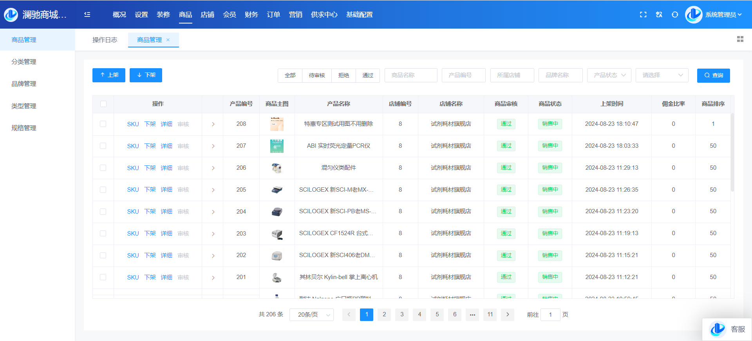The image size is (752, 341).
Task: Select checkbox for product 205 row
Action: 103,190
